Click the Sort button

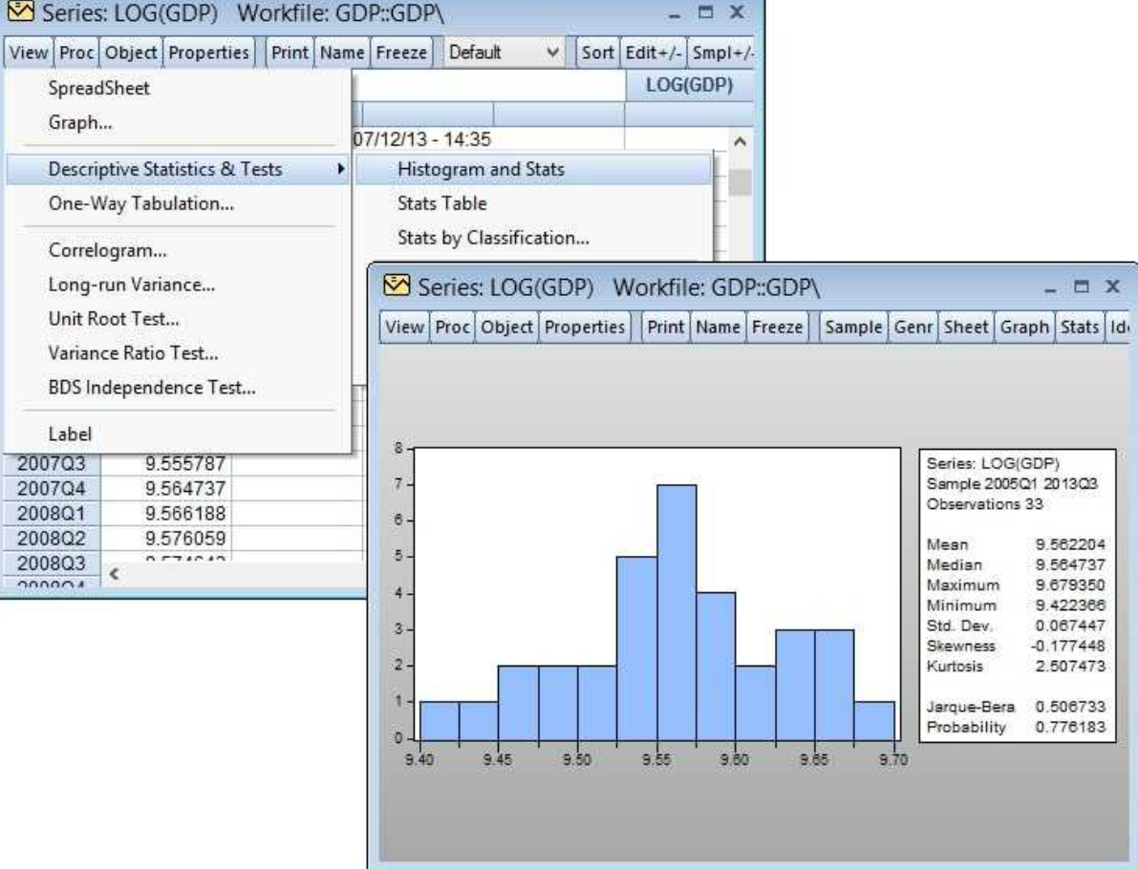tap(597, 53)
